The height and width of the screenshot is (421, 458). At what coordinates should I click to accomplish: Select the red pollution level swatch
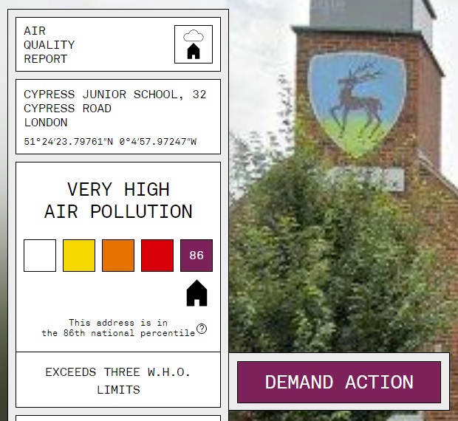click(x=157, y=256)
